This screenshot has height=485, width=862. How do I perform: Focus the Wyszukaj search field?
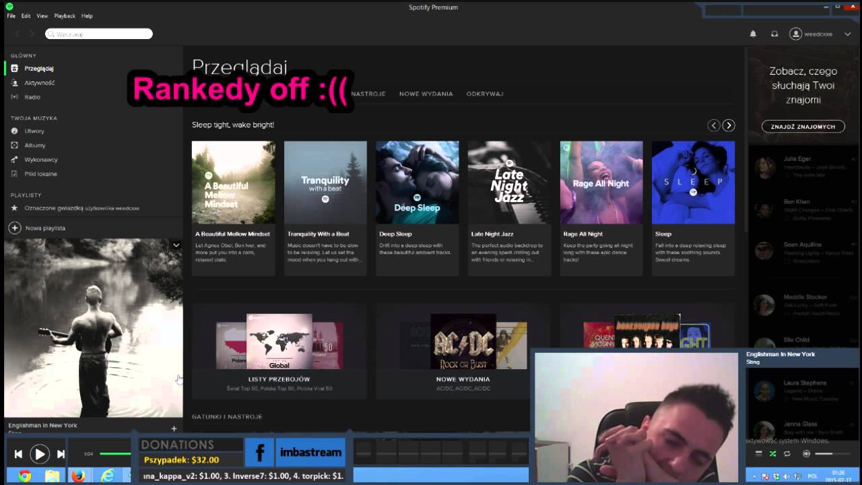[99, 34]
